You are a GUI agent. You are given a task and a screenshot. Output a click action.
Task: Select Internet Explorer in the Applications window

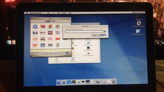pos(88,44)
